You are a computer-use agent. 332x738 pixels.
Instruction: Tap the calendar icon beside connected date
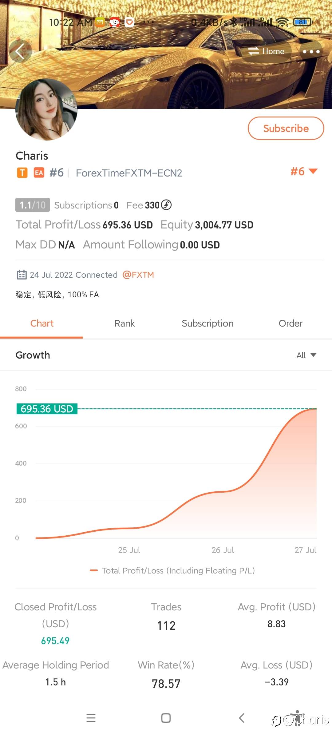coord(22,275)
